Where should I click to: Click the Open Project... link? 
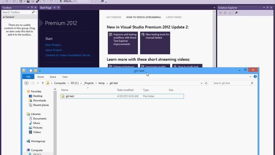(55, 50)
